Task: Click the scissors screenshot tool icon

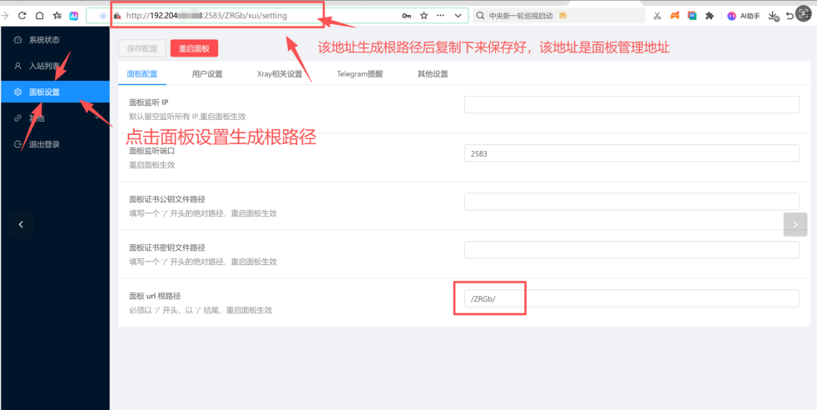Action: (657, 15)
